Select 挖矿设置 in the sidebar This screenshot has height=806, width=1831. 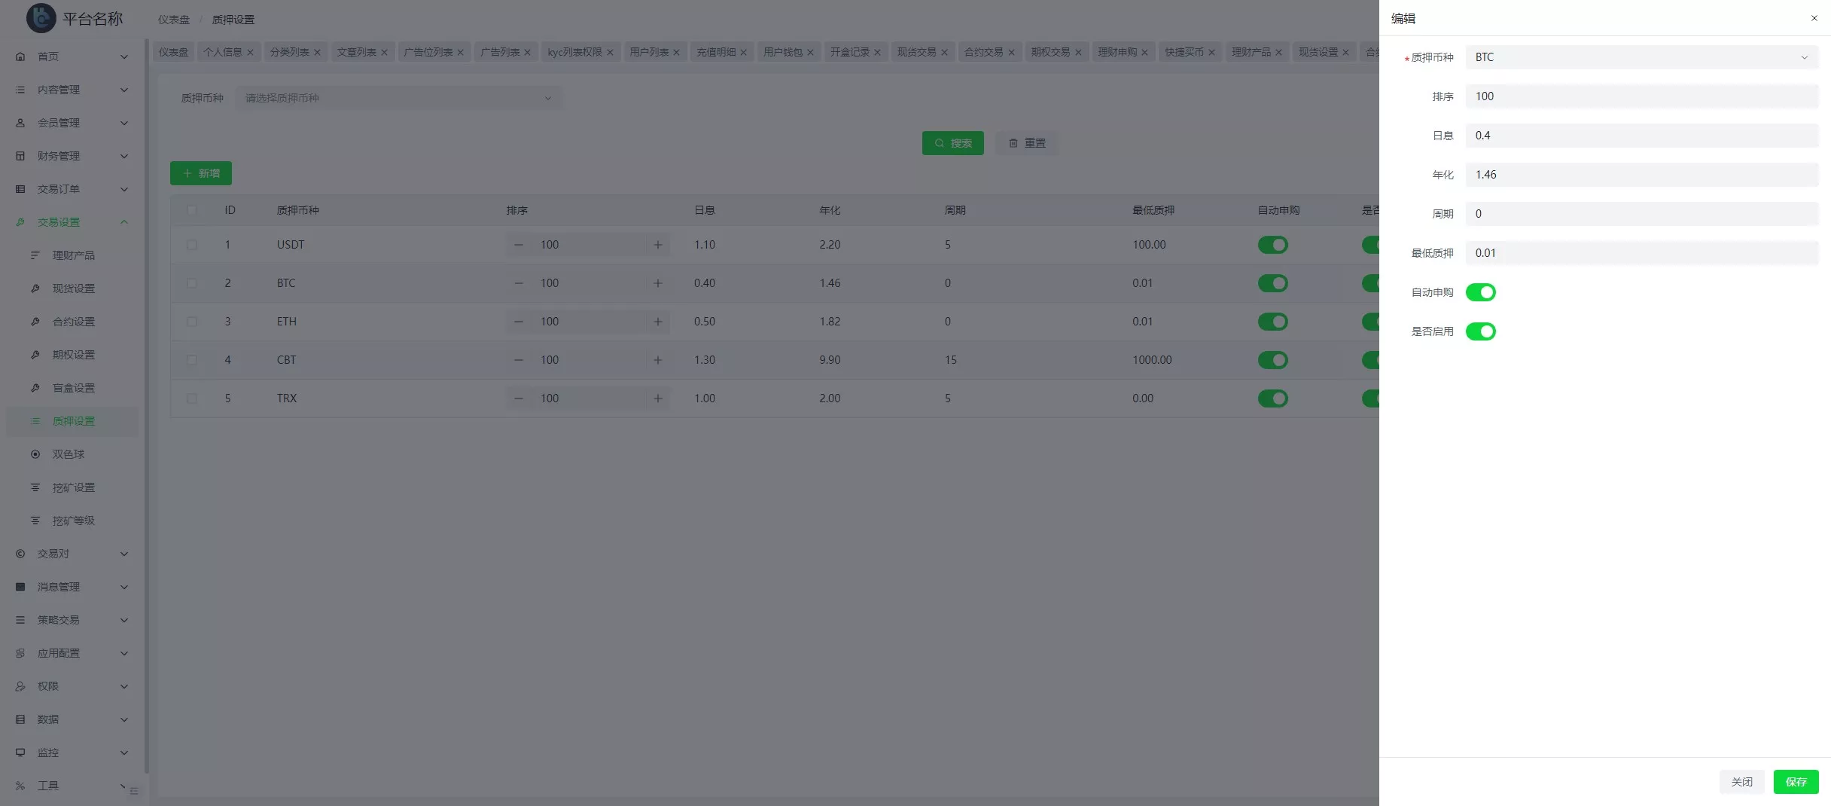73,487
